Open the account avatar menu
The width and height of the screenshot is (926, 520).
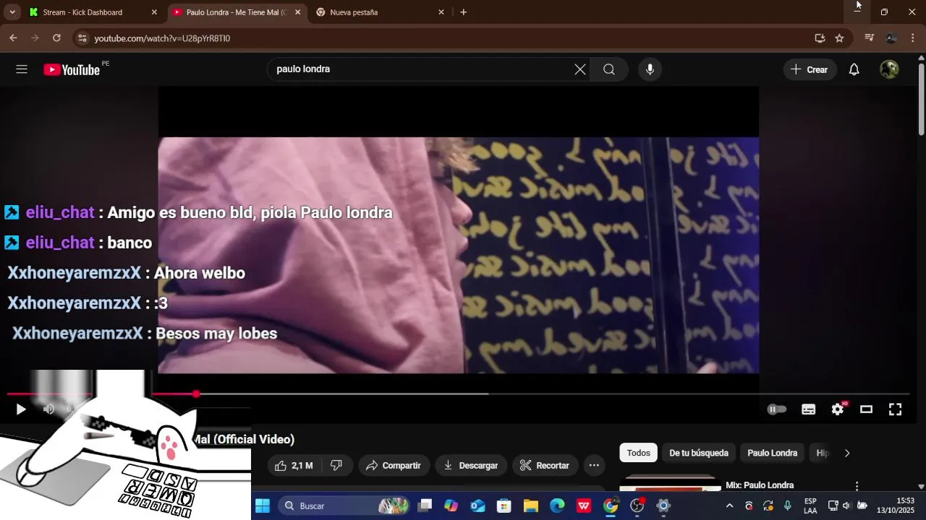click(889, 69)
